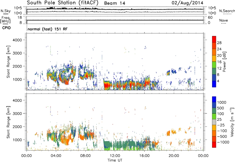Click the power colorbar value 16
This screenshot has width=235, height=162.
(x=219, y=62)
